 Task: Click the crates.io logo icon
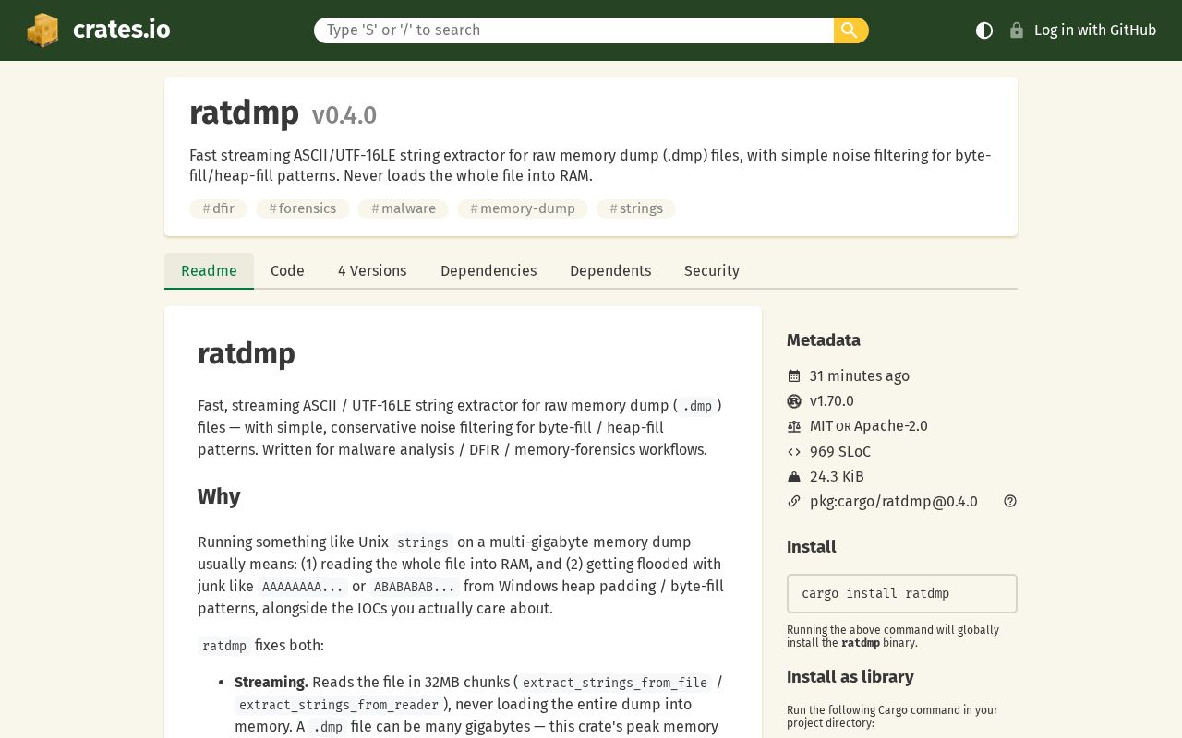point(42,30)
